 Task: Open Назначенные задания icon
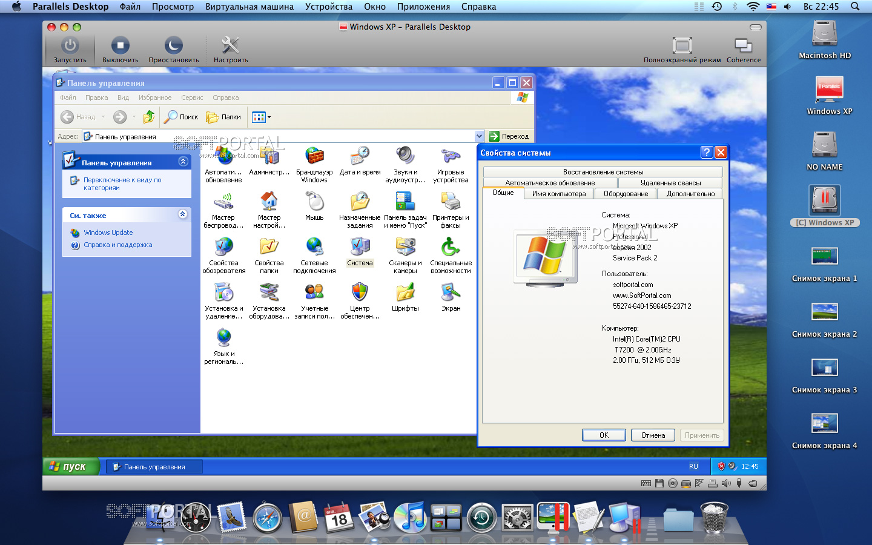click(360, 210)
